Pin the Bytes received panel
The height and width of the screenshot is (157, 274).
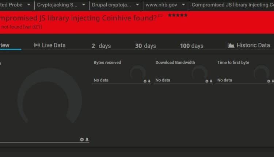point(149,81)
